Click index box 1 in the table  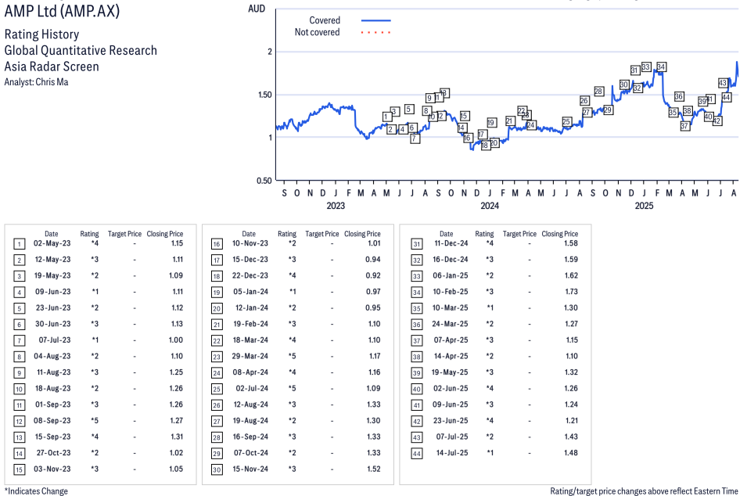[19, 244]
